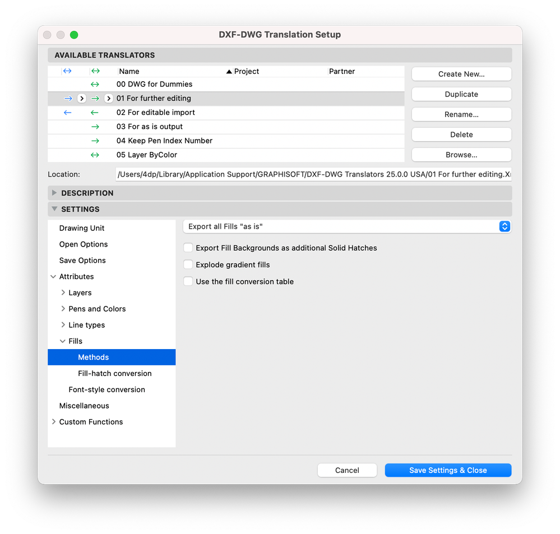Image resolution: width=560 pixels, height=534 pixels.
Task: Expand the Layers tree node
Action: pos(63,292)
